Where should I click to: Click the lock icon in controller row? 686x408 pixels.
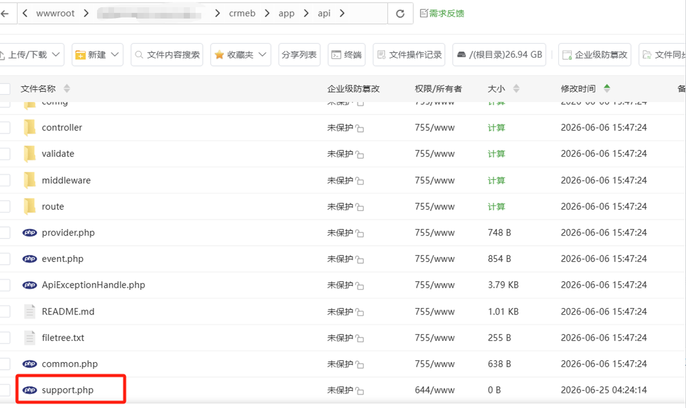click(360, 128)
